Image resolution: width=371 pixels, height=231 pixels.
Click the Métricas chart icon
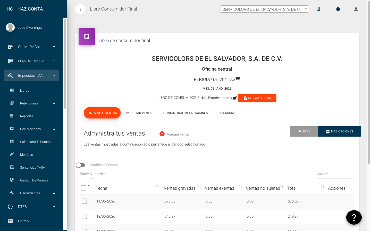pyautogui.click(x=12, y=154)
